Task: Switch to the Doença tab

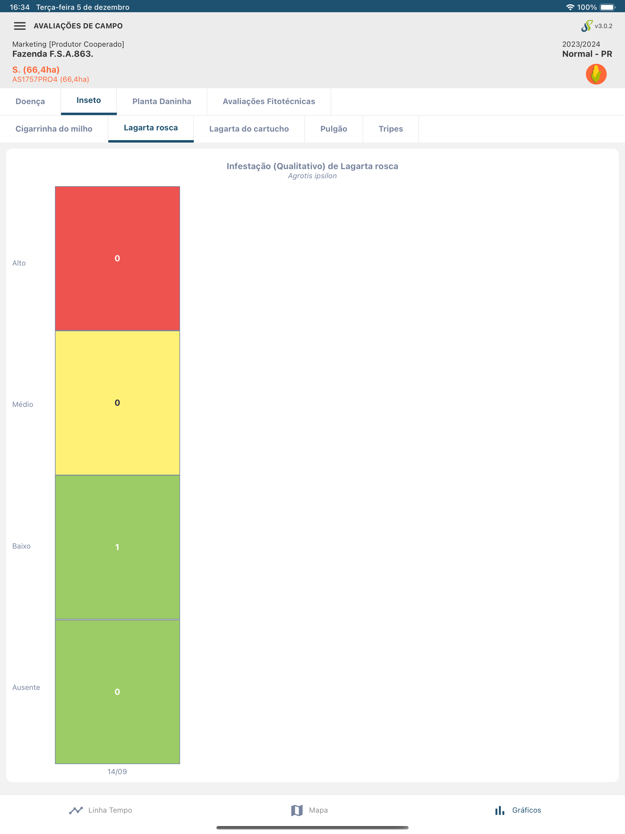Action: pyautogui.click(x=30, y=101)
